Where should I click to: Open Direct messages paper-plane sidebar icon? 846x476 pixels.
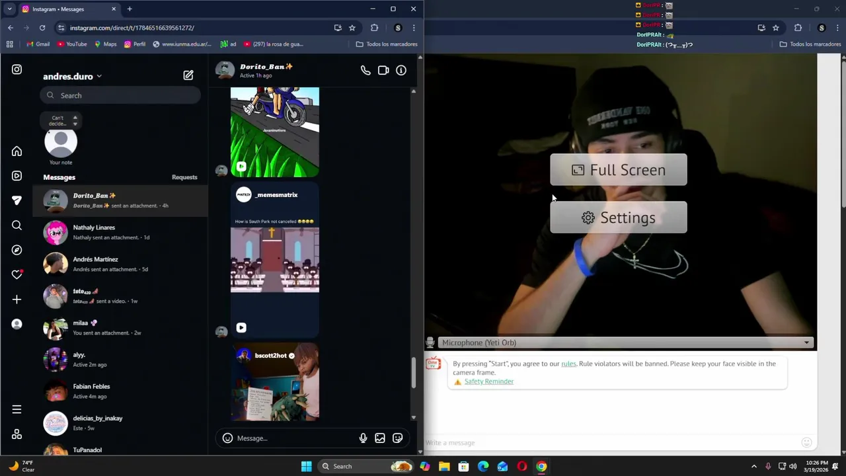click(17, 200)
